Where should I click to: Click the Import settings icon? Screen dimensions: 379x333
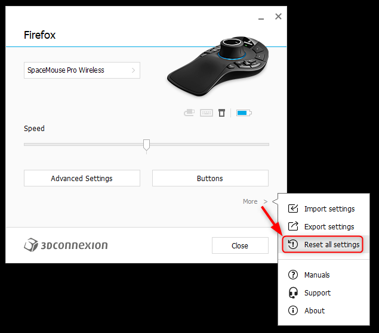293,208
